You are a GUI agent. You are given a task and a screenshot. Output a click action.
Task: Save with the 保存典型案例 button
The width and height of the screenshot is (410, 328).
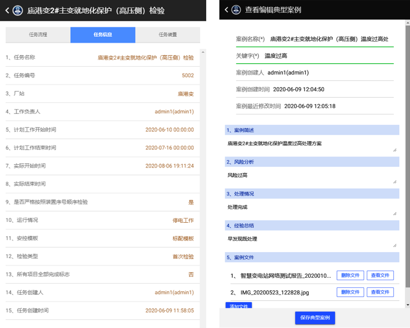click(x=315, y=318)
